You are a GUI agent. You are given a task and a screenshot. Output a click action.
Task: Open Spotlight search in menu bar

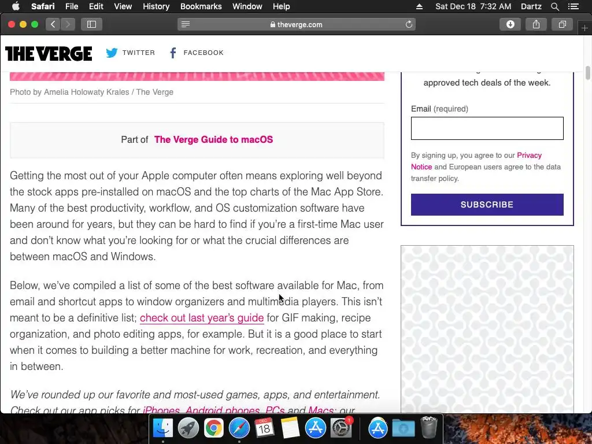tap(554, 6)
